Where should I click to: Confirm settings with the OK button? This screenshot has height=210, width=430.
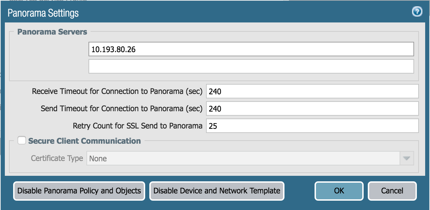click(x=339, y=191)
